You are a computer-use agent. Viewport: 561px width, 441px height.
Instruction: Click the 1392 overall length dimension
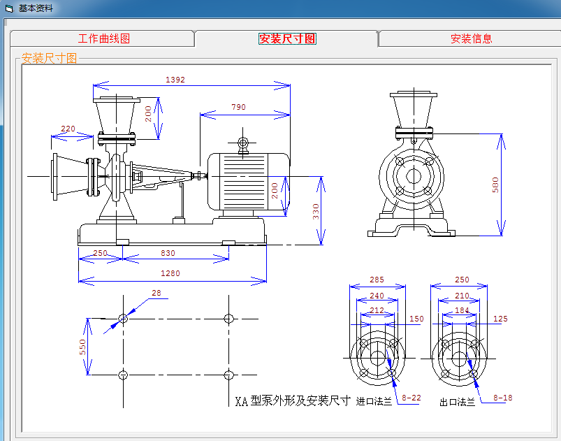coord(175,80)
